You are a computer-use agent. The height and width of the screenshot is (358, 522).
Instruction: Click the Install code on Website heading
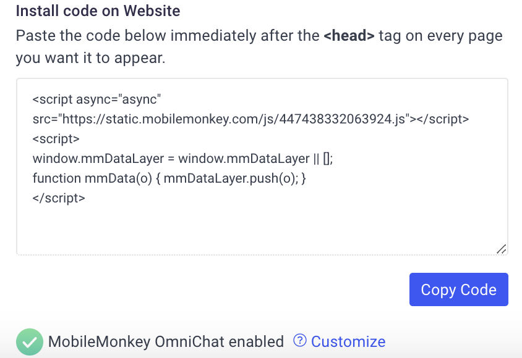98,10
